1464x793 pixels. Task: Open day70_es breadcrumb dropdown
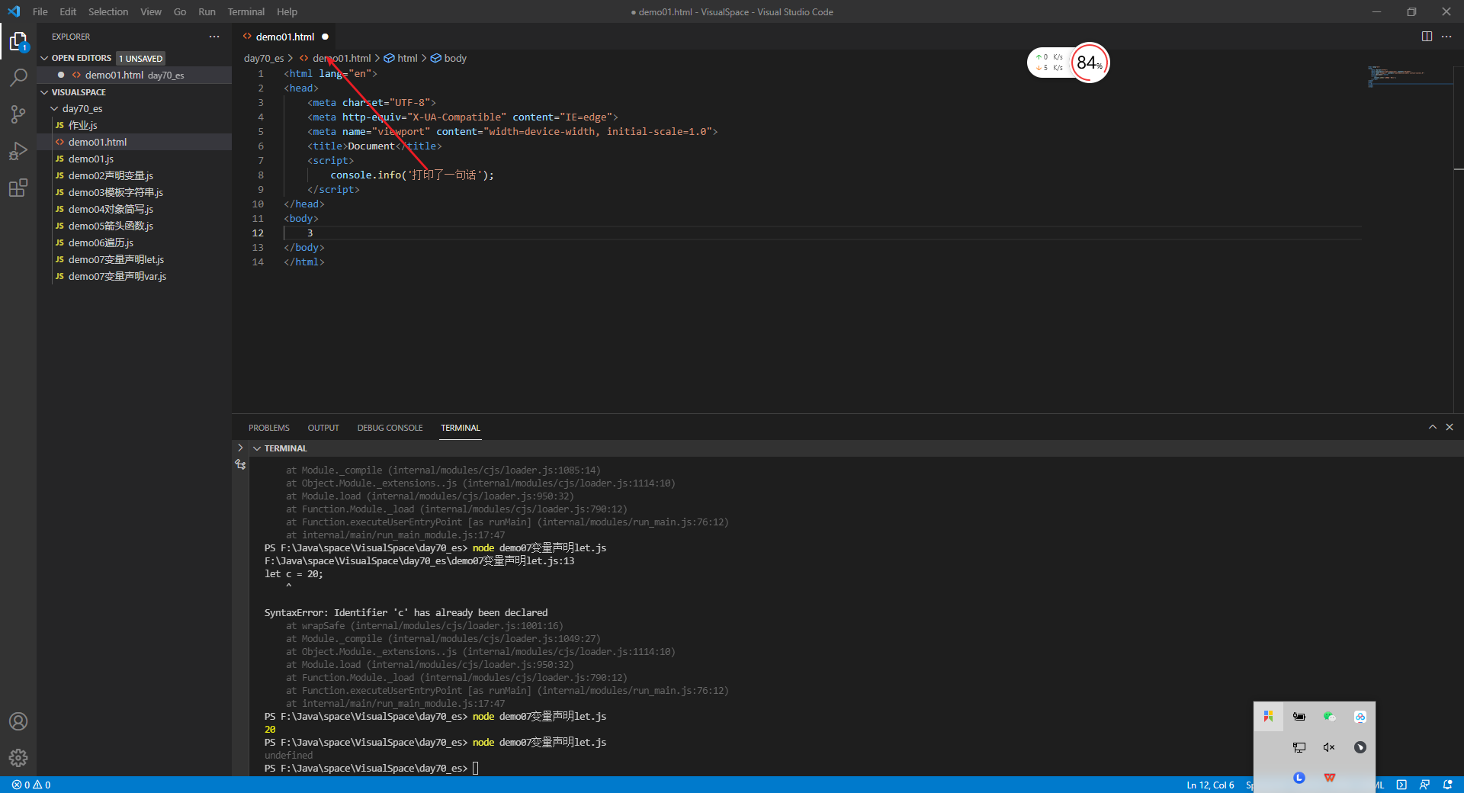pyautogui.click(x=264, y=58)
